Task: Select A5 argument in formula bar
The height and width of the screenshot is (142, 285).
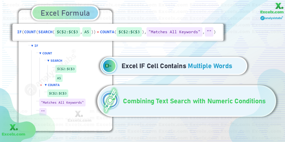Action: pyautogui.click(x=87, y=32)
